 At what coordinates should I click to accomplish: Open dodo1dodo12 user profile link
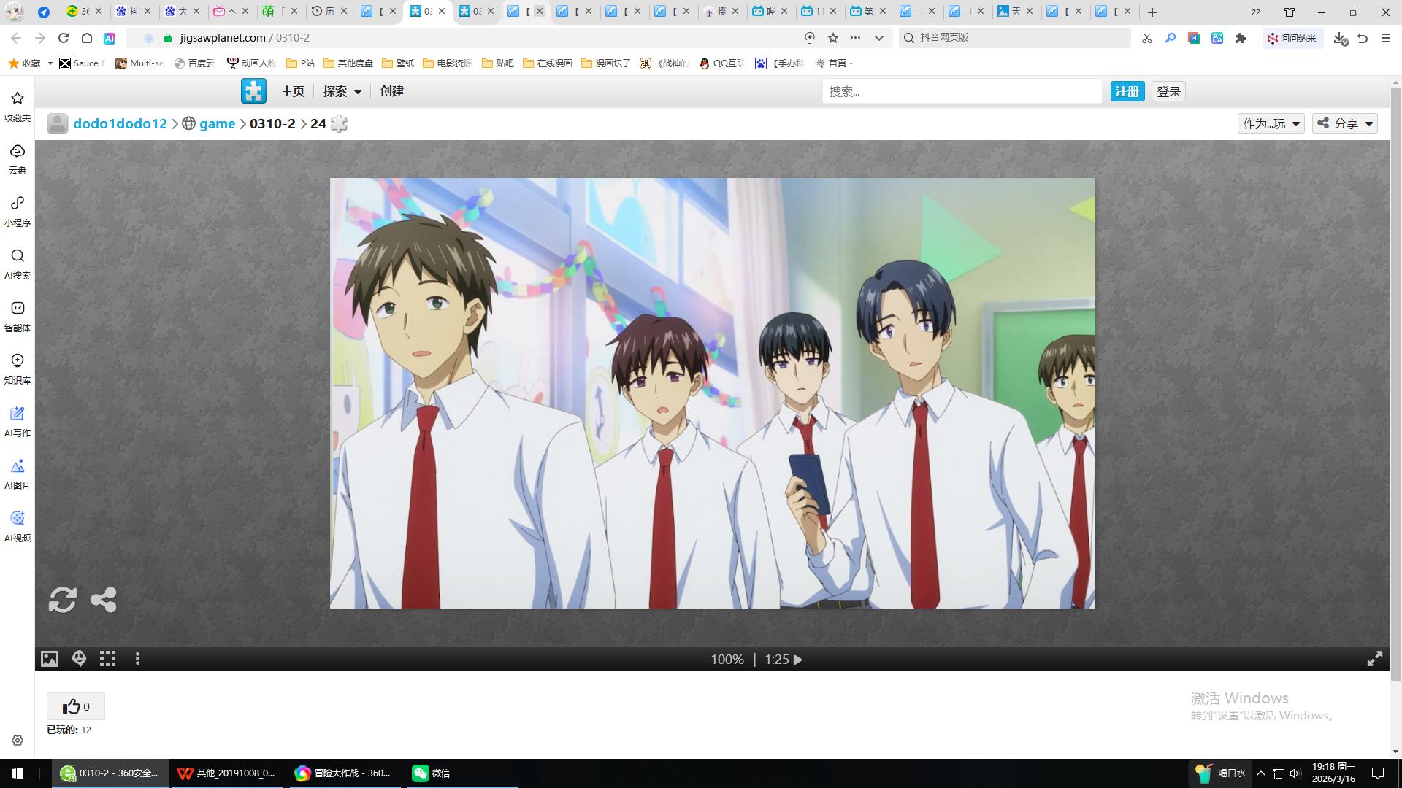pyautogui.click(x=120, y=123)
